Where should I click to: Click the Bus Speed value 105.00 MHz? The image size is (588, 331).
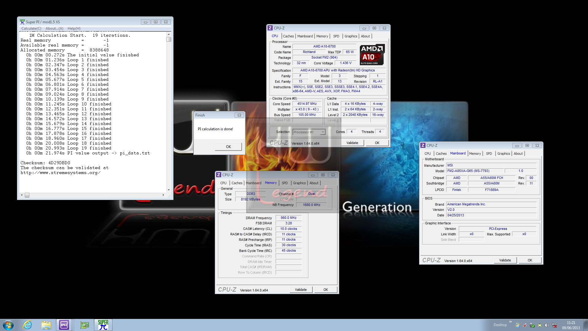(x=307, y=115)
